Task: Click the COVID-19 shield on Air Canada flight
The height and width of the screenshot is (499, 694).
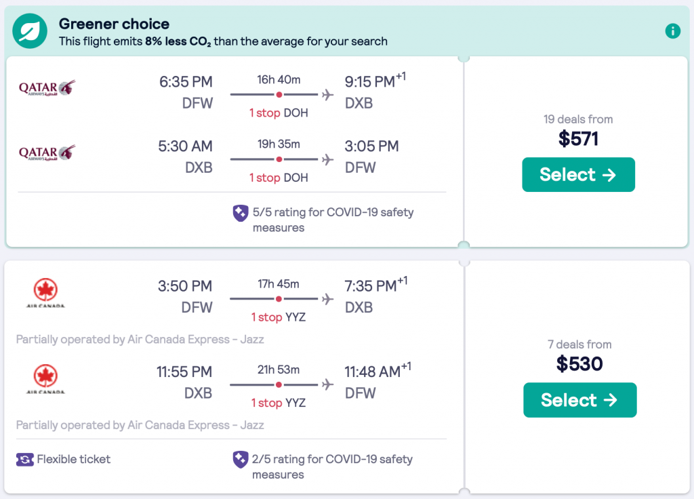Action: [241, 460]
